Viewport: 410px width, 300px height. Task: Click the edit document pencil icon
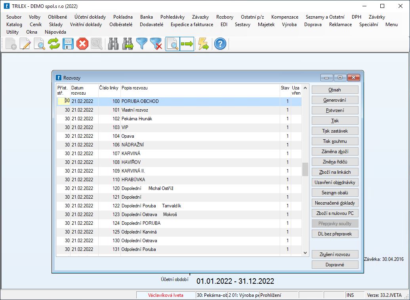click(25, 44)
